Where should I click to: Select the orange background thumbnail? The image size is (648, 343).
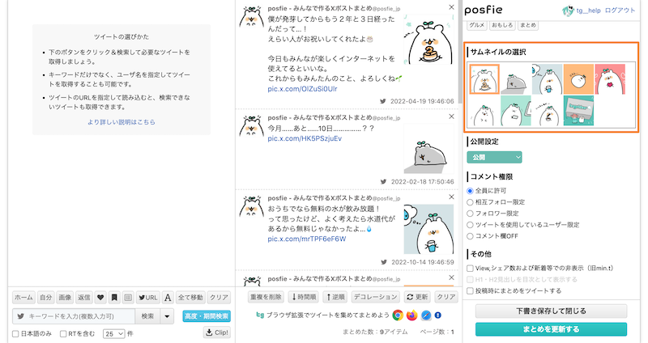[x=578, y=78]
